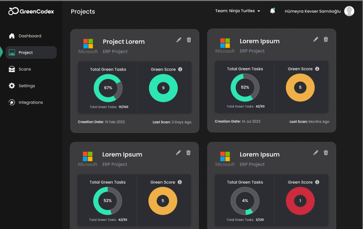Open the Team: Ninja Turtles dropdown

[238, 11]
